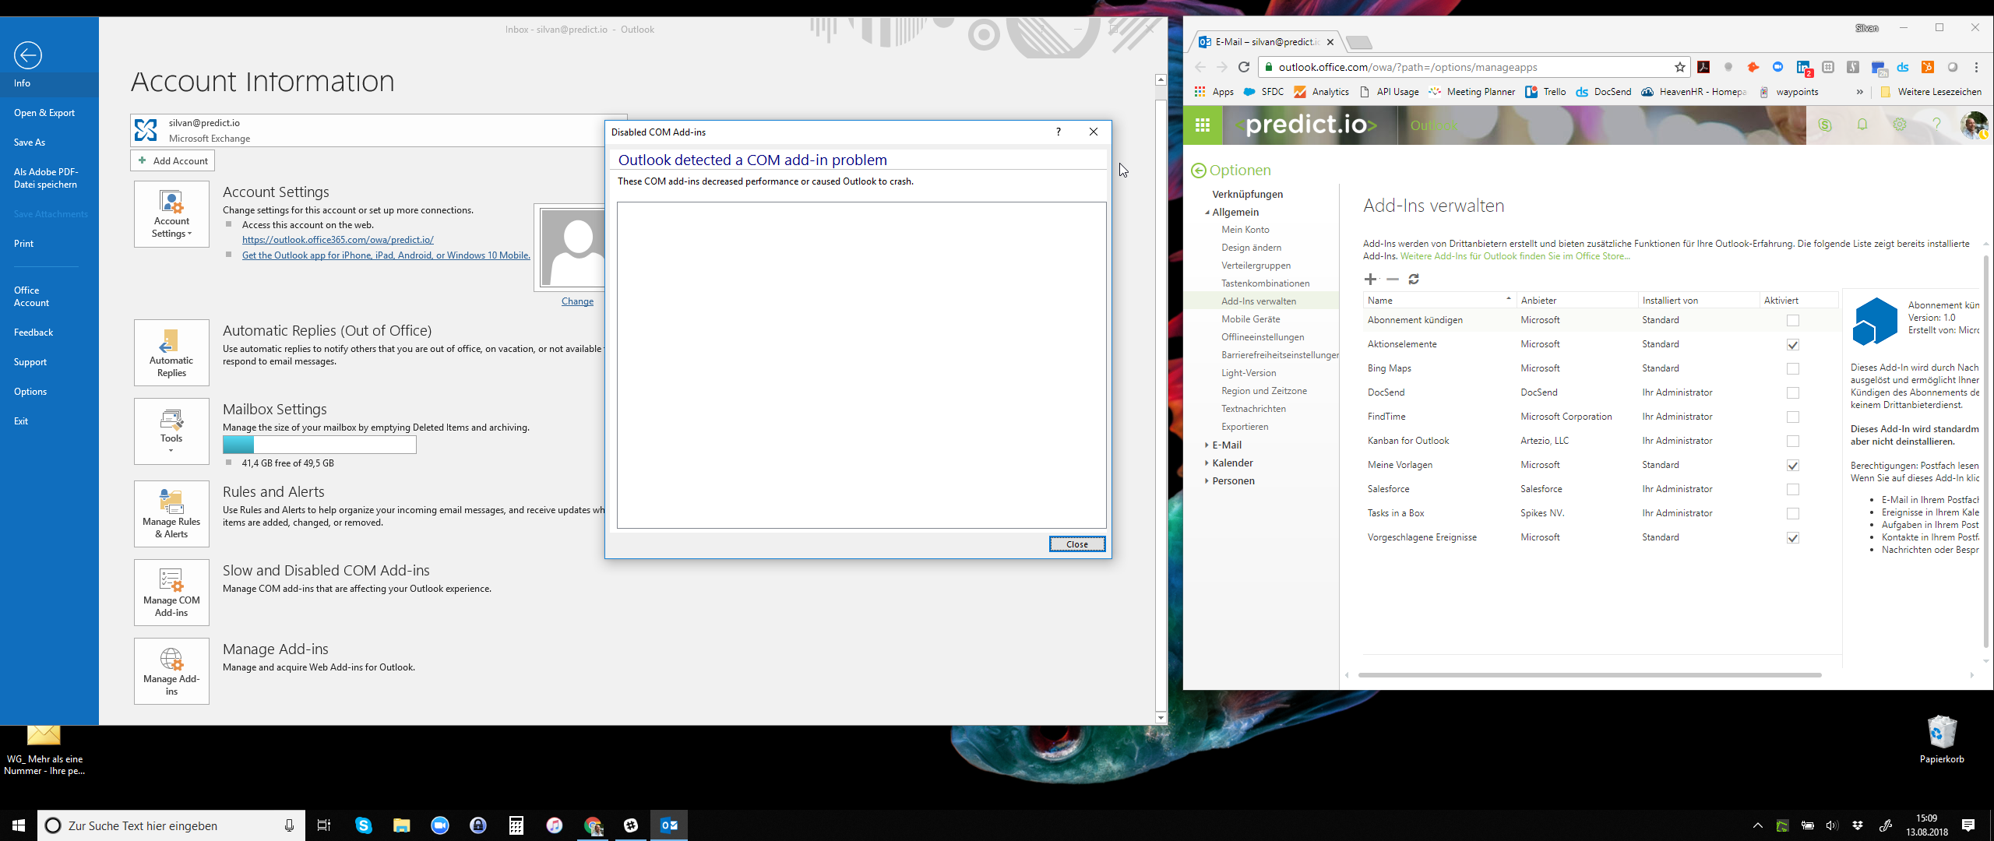Select Feedback in backstage menu
Viewport: 1994px width, 841px height.
33,333
